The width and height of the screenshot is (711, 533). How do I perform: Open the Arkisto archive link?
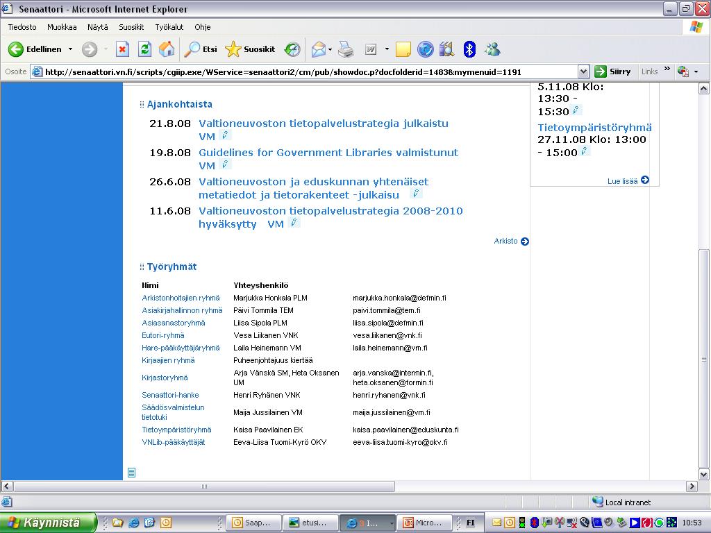point(511,241)
